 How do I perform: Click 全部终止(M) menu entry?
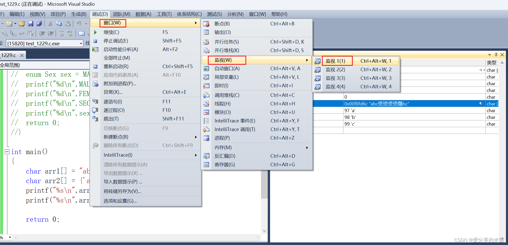click(x=146, y=58)
